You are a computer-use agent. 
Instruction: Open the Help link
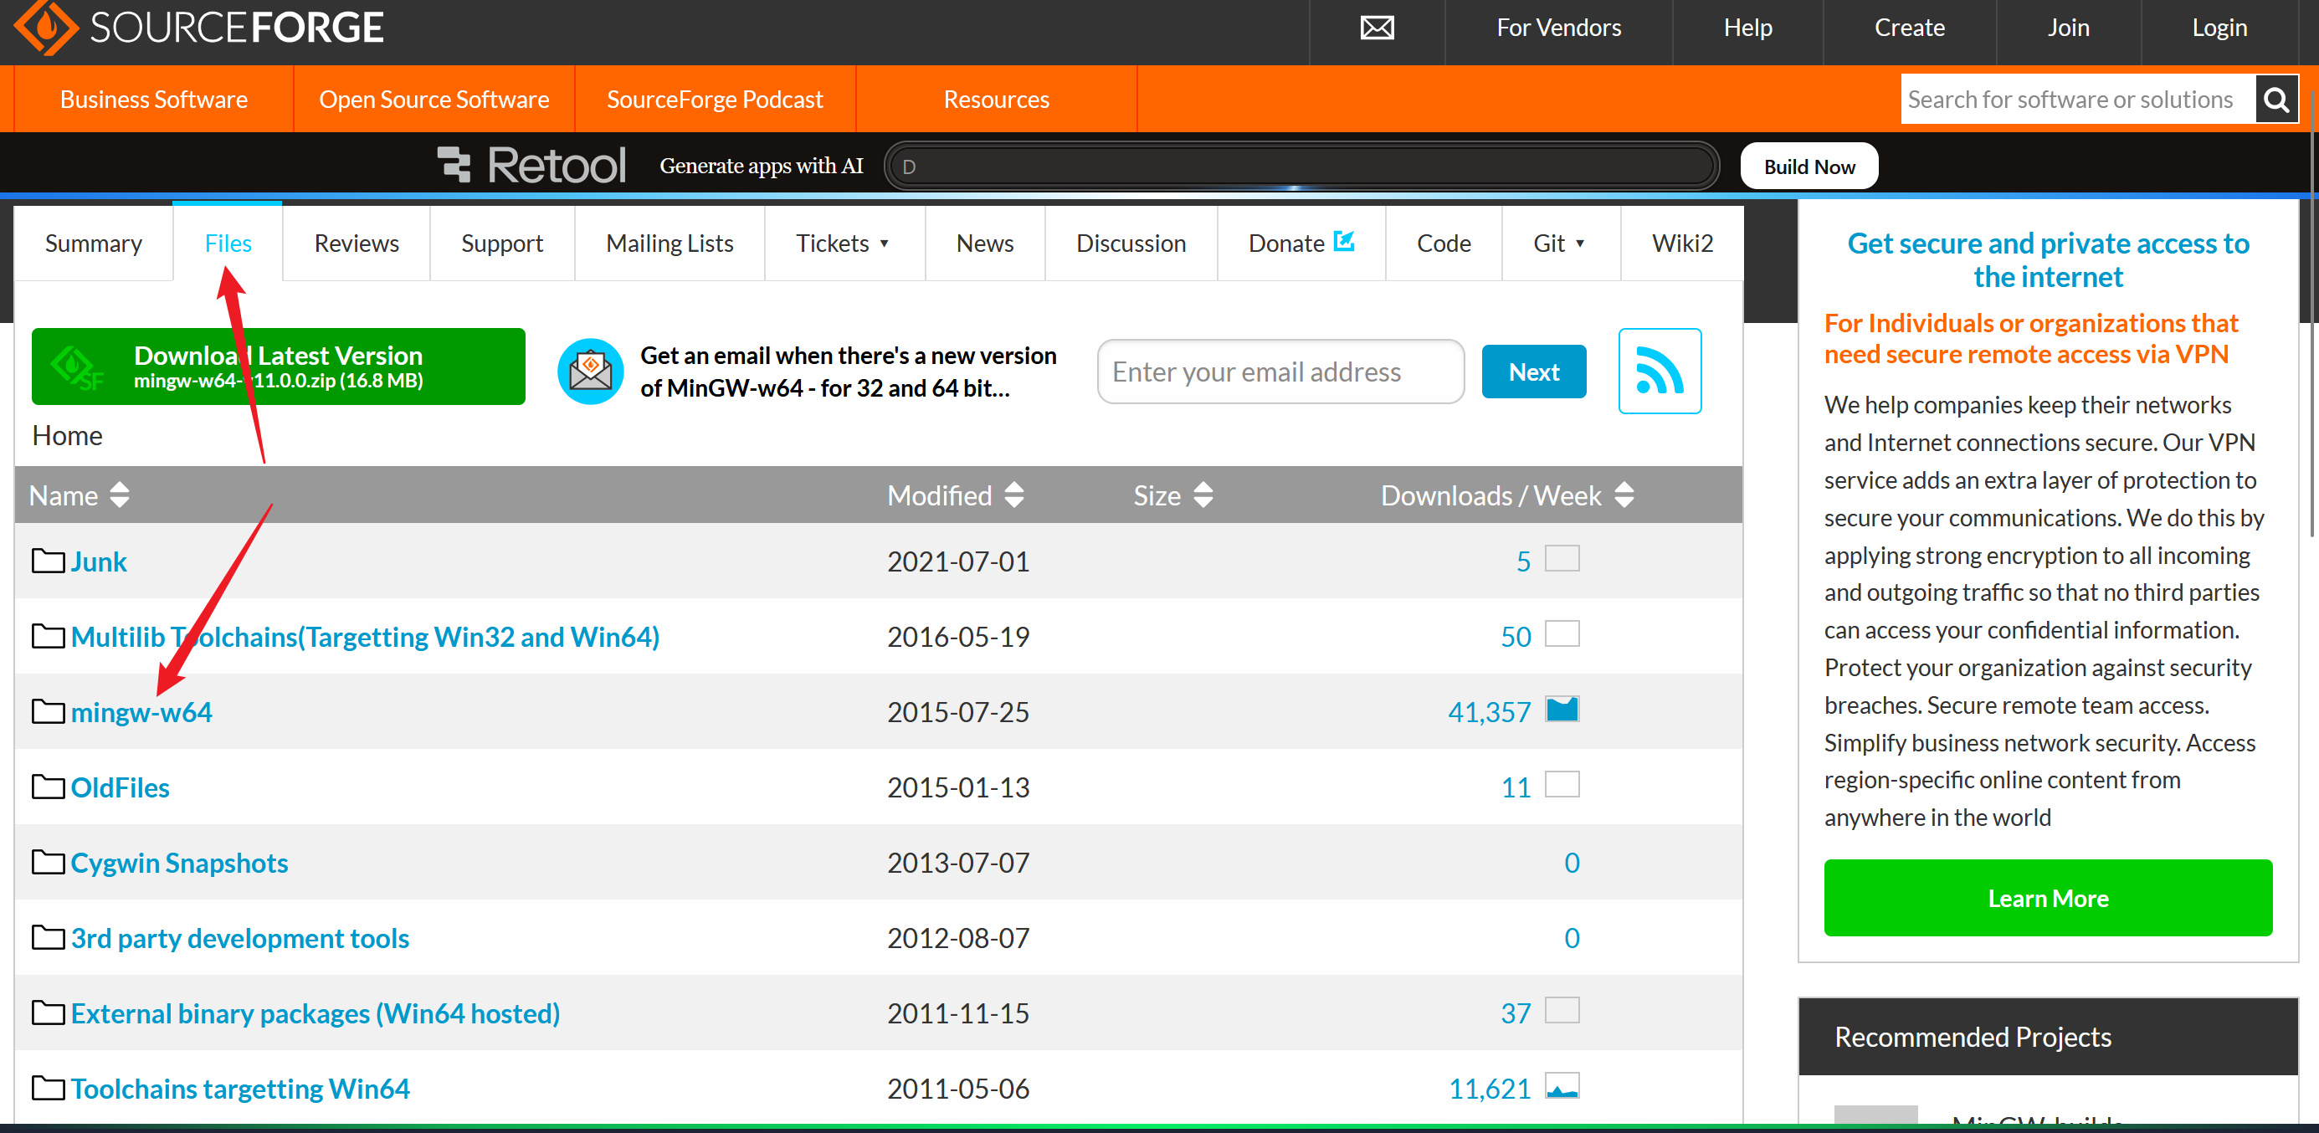coord(1747,28)
